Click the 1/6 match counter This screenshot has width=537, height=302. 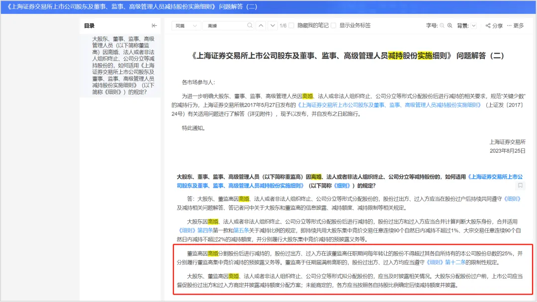pyautogui.click(x=283, y=26)
